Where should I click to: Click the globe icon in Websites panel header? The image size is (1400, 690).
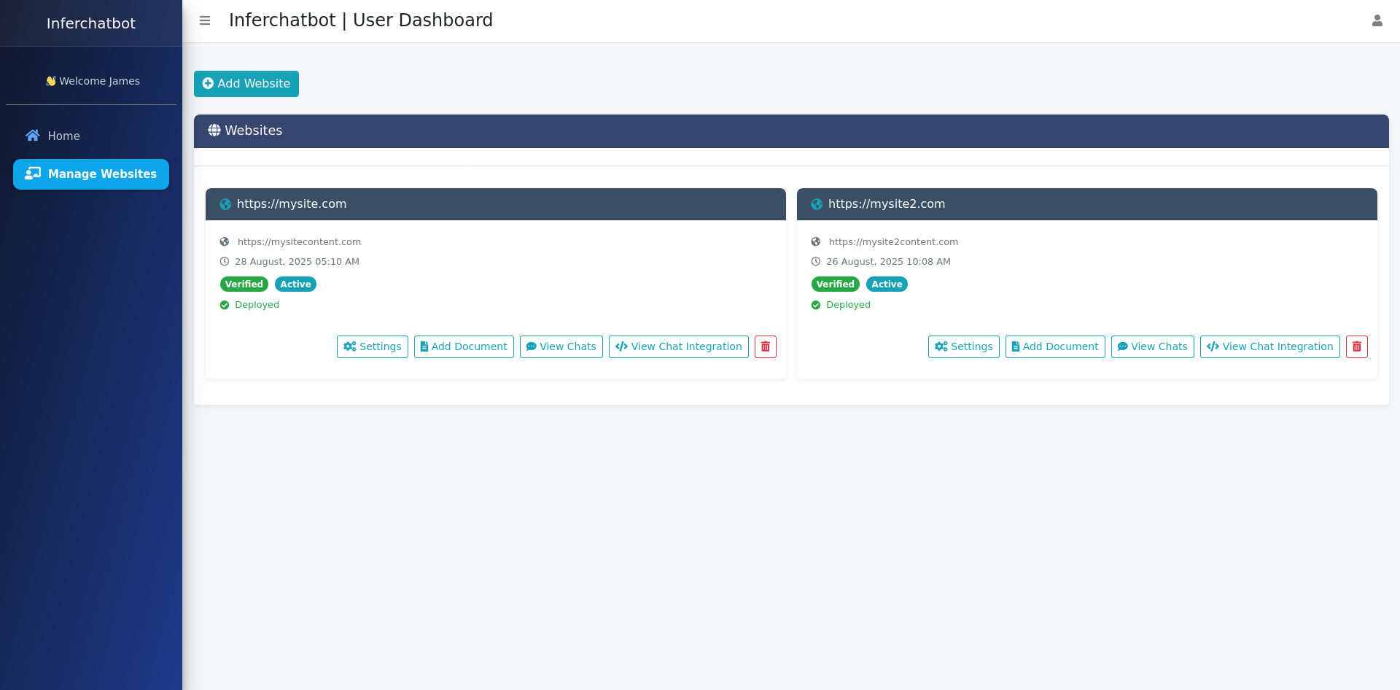point(214,131)
